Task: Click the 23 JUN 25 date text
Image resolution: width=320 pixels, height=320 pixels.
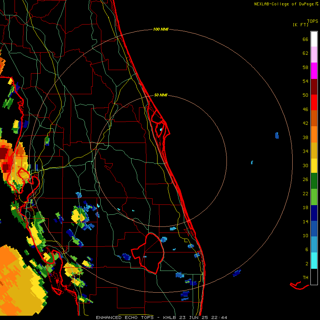Action: coord(193,318)
